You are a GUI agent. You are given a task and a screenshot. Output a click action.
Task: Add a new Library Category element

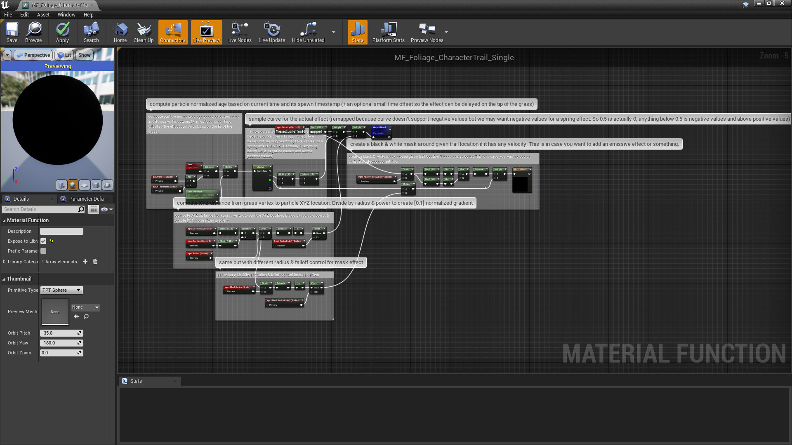coord(85,262)
